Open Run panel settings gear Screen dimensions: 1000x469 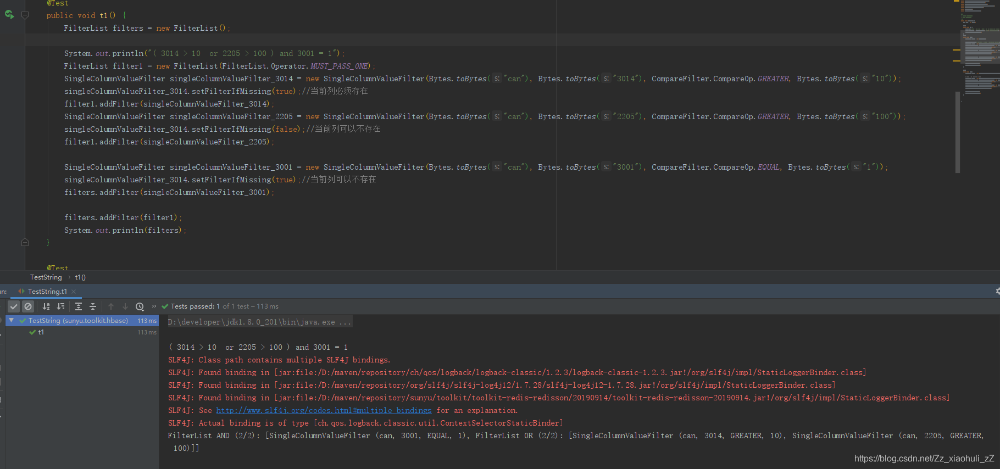pyautogui.click(x=997, y=291)
